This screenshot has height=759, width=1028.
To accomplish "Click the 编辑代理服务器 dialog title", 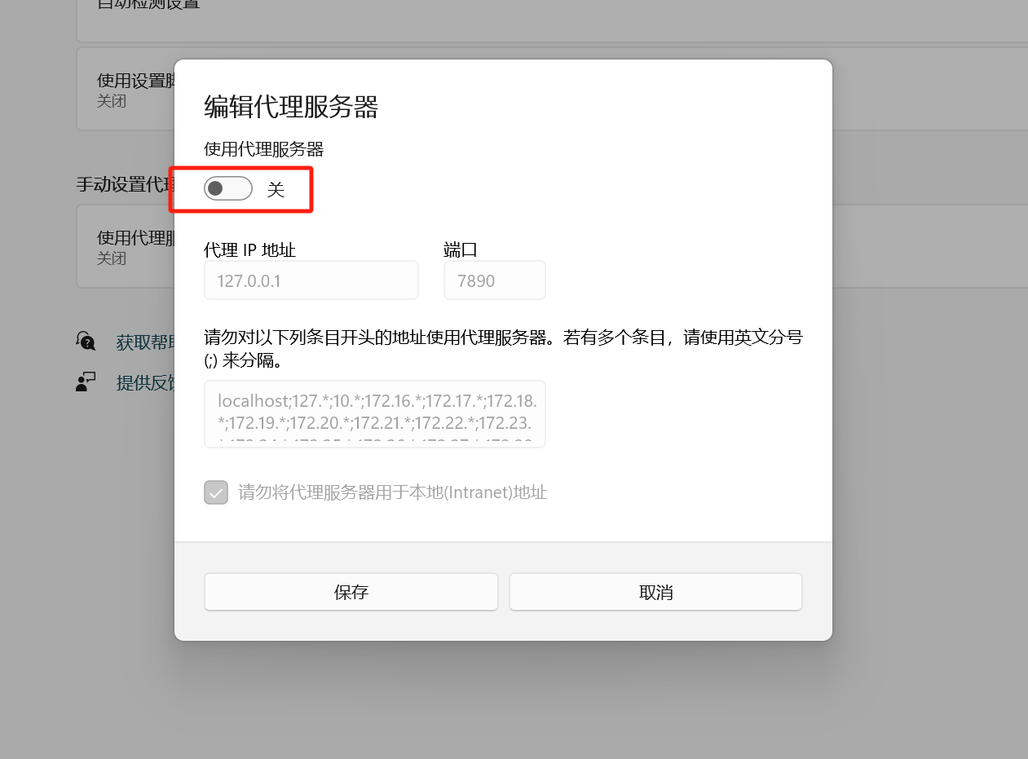I will click(291, 107).
